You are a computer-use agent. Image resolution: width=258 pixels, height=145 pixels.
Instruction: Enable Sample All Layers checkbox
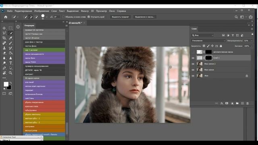tap(63, 17)
